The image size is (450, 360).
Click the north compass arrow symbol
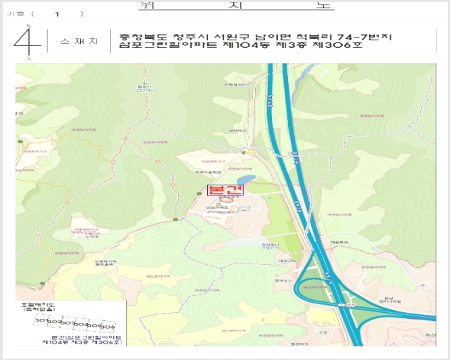27,42
